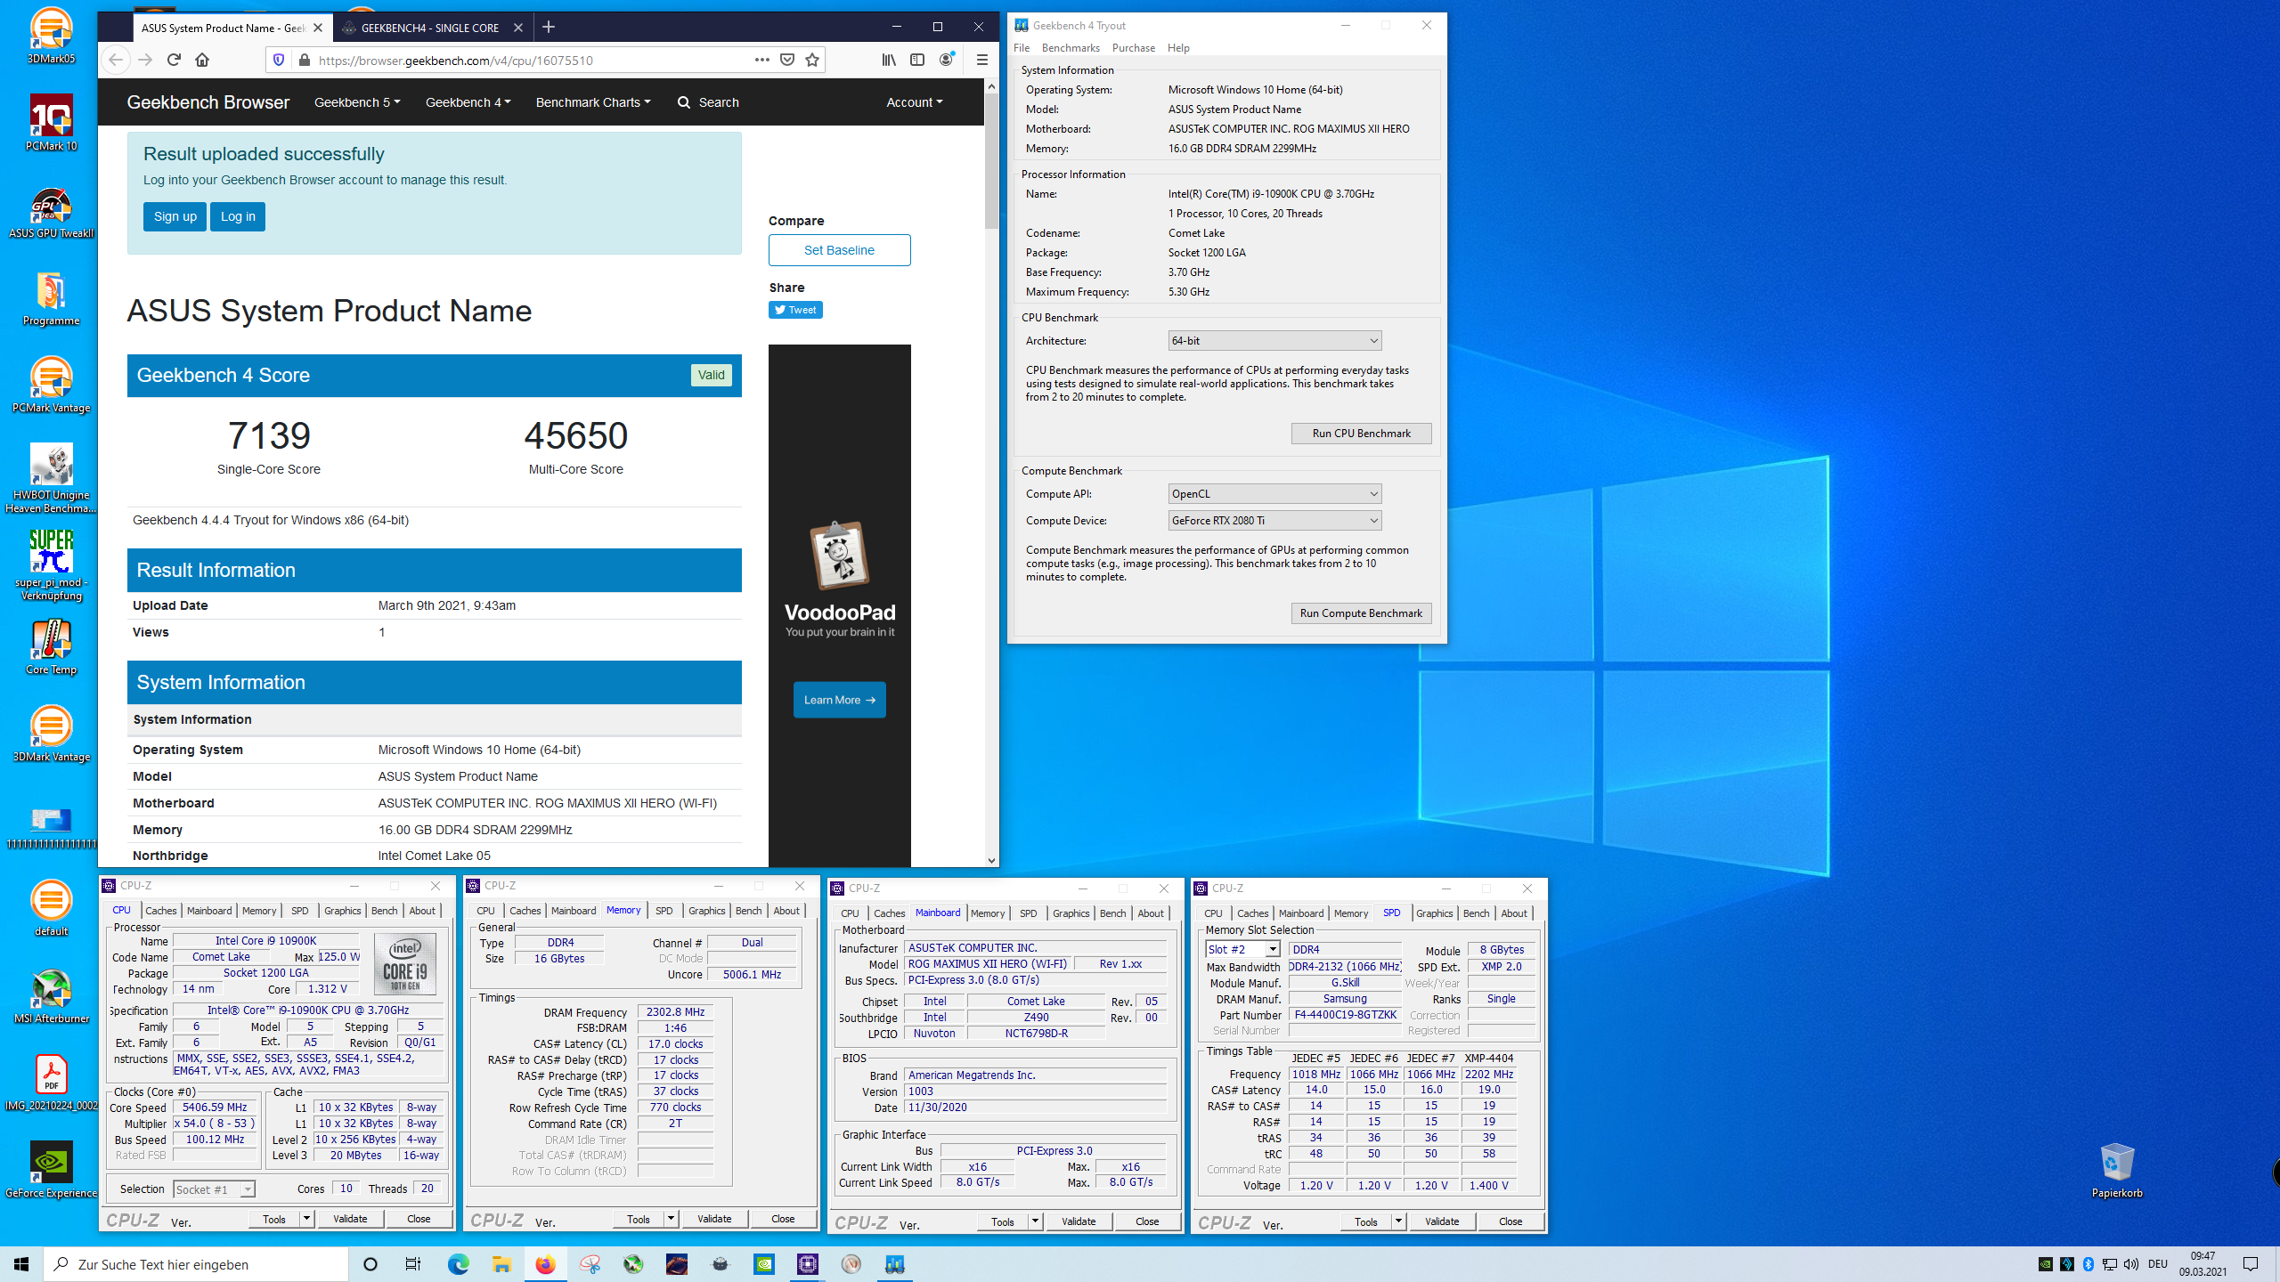Click the browser reload button
The width and height of the screenshot is (2280, 1282).
(174, 60)
